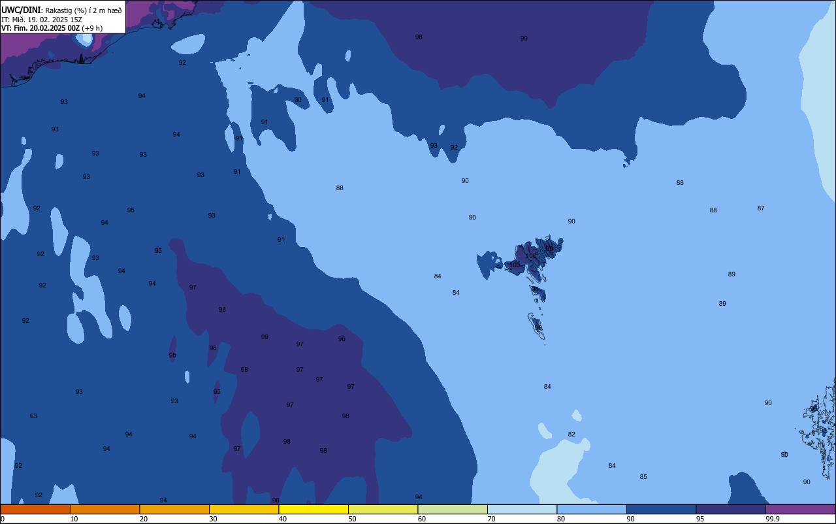
Task: Click the 'VT: Fim. 20.02.2025 00Z (+9 h)' line
Action: [52, 28]
